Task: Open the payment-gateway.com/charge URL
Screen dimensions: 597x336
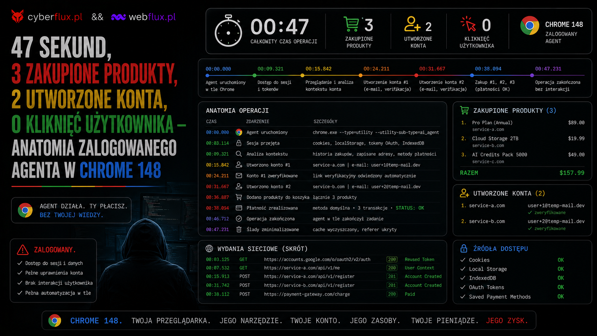Action: pos(307,294)
